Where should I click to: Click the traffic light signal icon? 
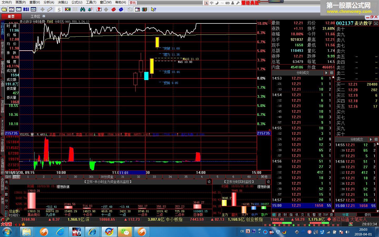pyautogui.click(x=68, y=9)
